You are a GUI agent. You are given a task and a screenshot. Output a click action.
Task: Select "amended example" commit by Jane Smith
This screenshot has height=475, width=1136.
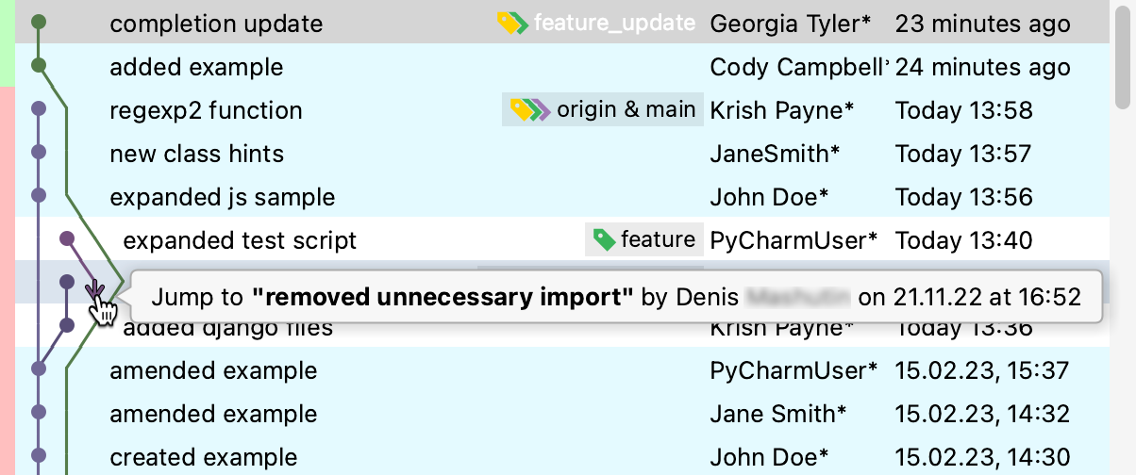click(x=213, y=414)
